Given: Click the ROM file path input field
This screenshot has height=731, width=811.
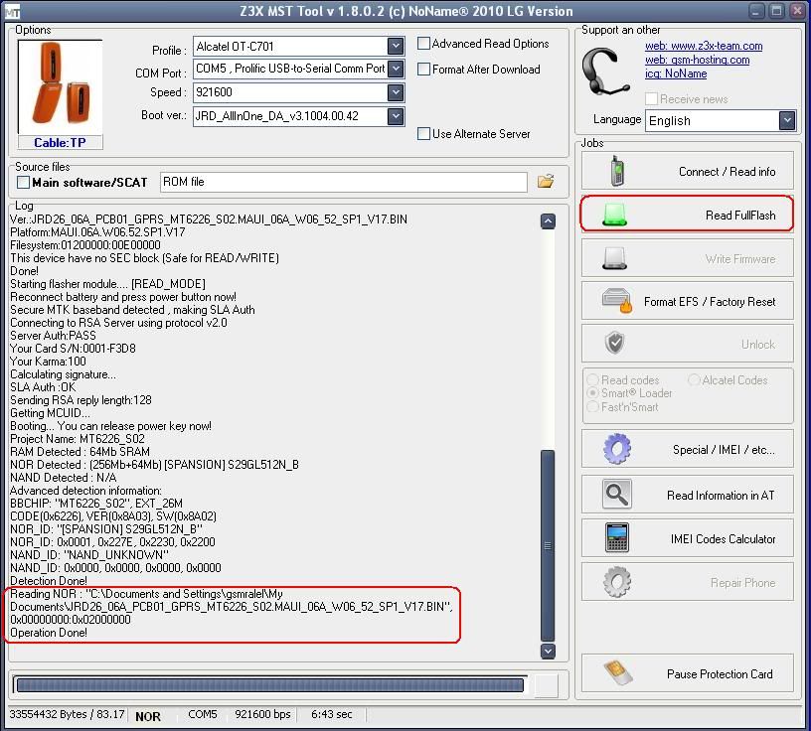Looking at the screenshot, I should [343, 182].
